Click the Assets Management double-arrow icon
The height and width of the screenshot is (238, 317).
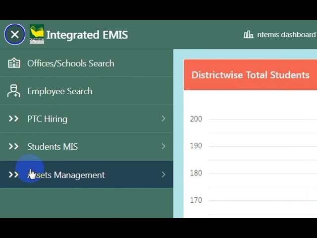pos(14,175)
